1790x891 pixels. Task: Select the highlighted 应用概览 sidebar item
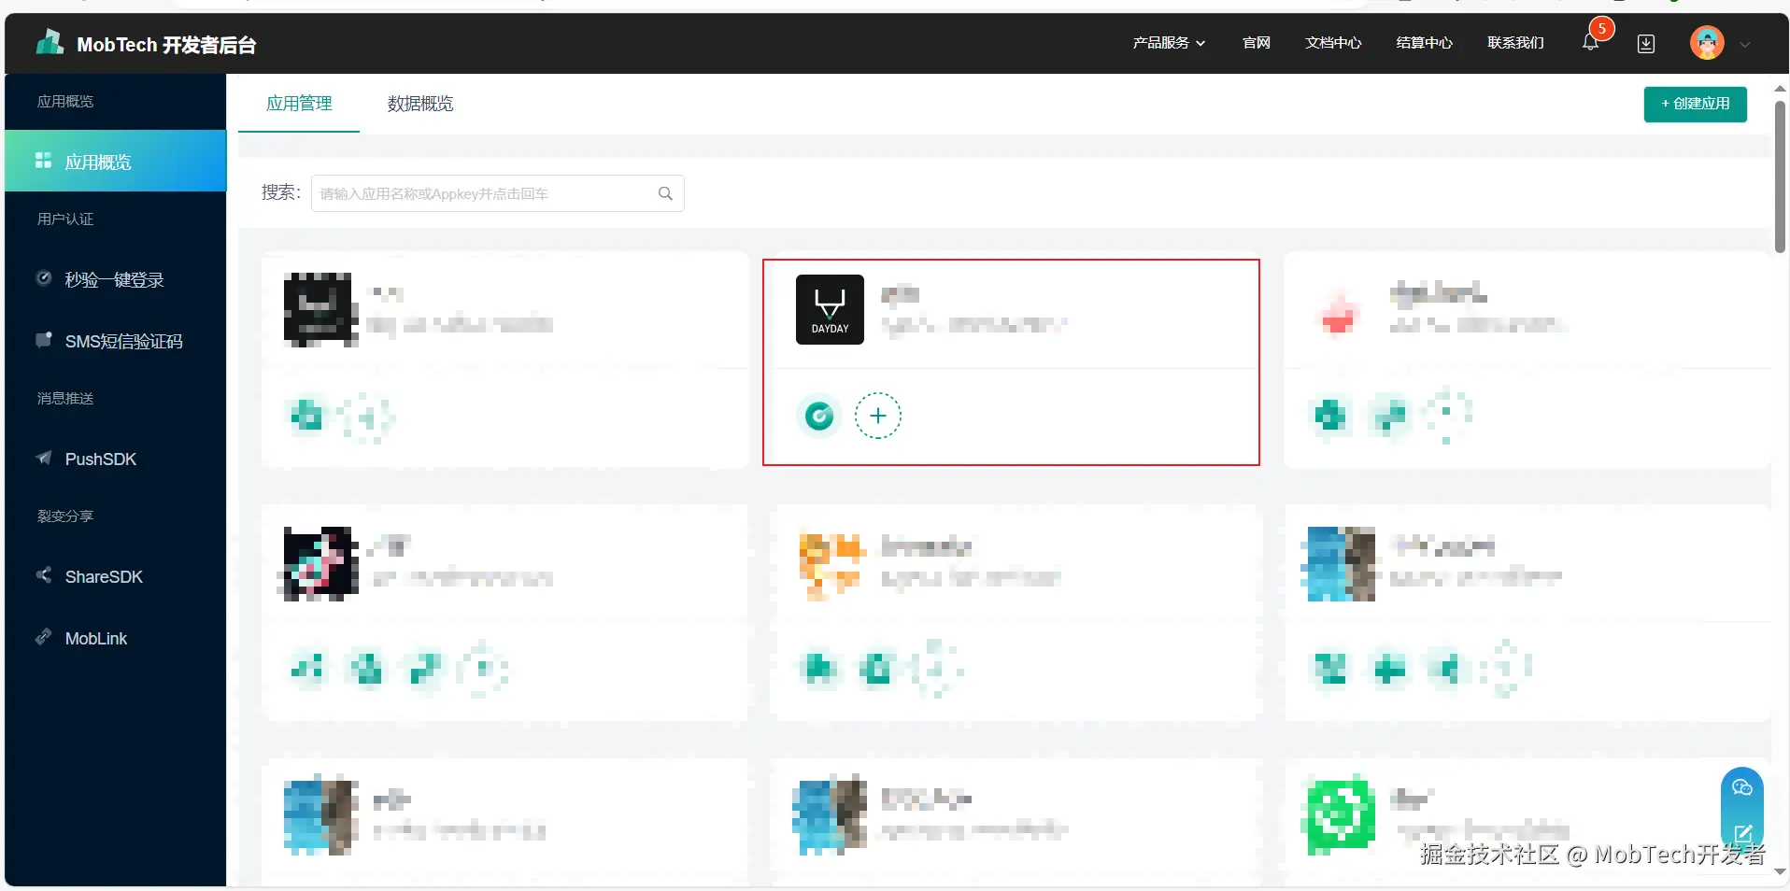[x=116, y=162]
